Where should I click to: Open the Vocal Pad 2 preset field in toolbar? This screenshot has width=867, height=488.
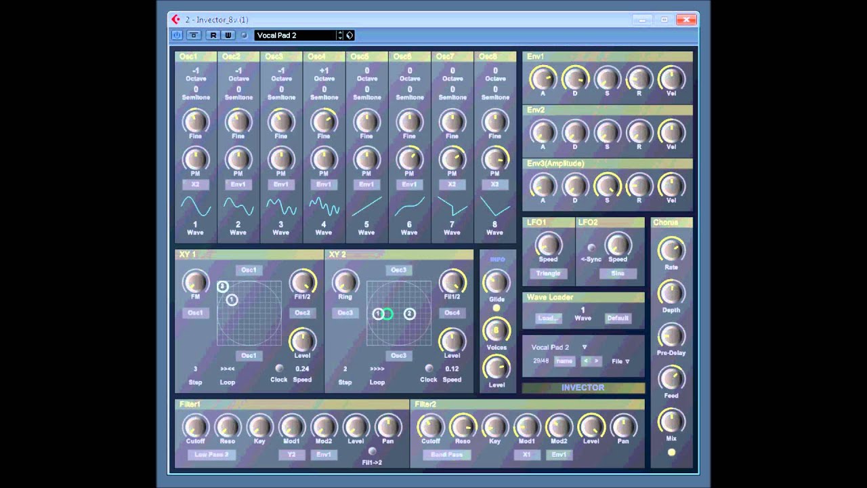pyautogui.click(x=295, y=35)
